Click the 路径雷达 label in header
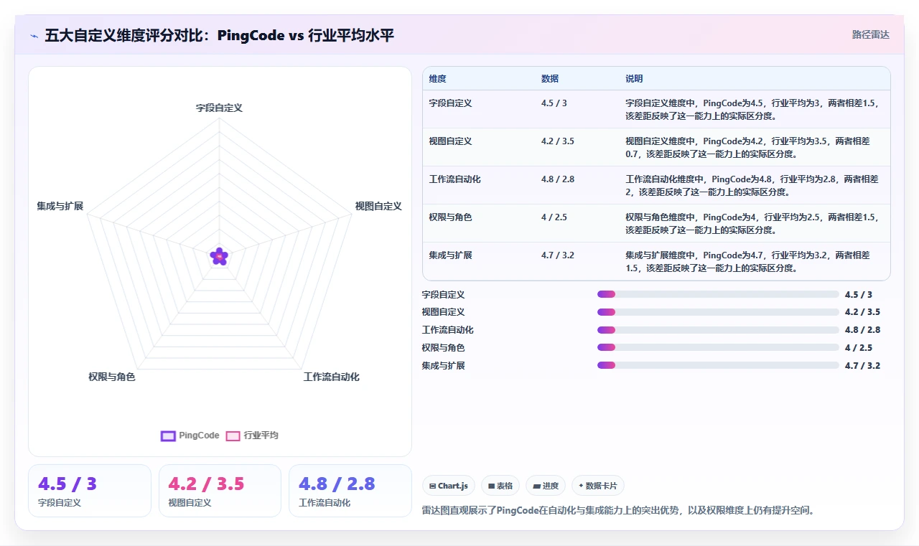This screenshot has height=546, width=919. tap(871, 34)
